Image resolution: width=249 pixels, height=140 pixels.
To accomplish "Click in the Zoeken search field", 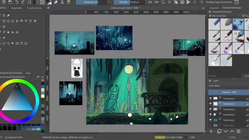I will [x=224, y=76].
